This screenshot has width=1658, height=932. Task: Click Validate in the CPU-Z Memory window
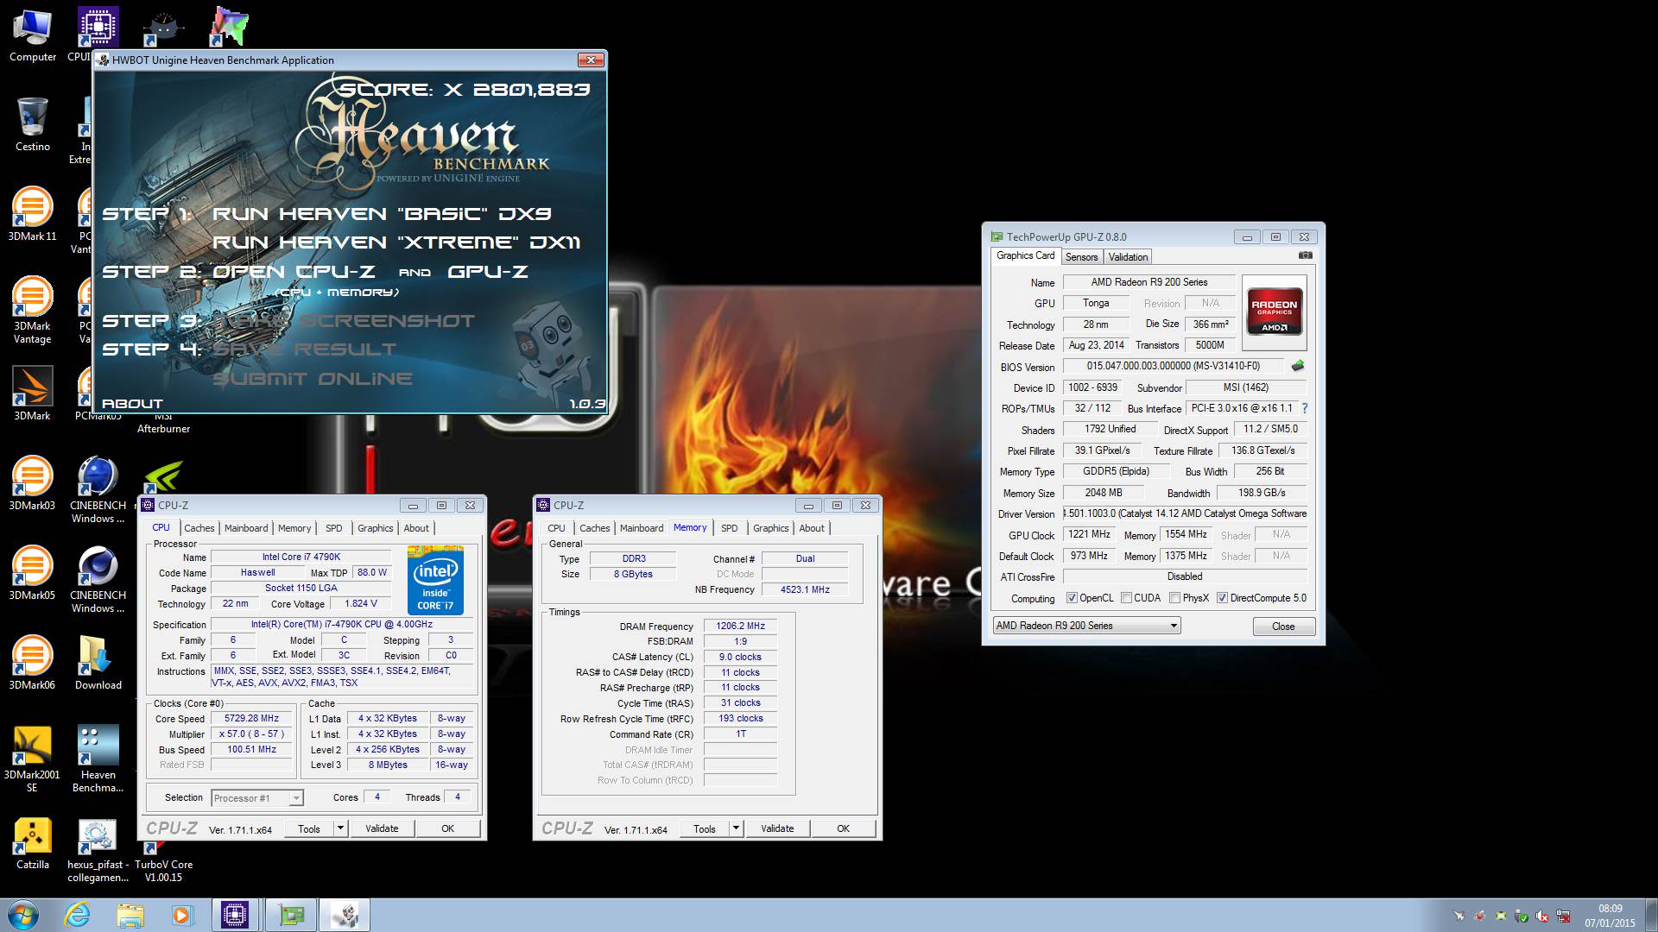coord(777,828)
